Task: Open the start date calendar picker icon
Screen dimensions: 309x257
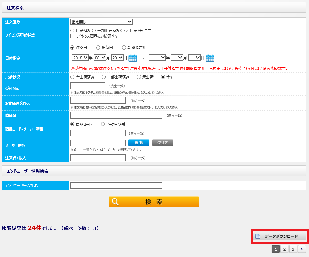Action: (133, 58)
